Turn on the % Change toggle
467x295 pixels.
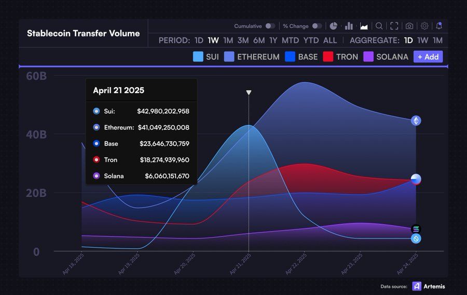(x=317, y=26)
